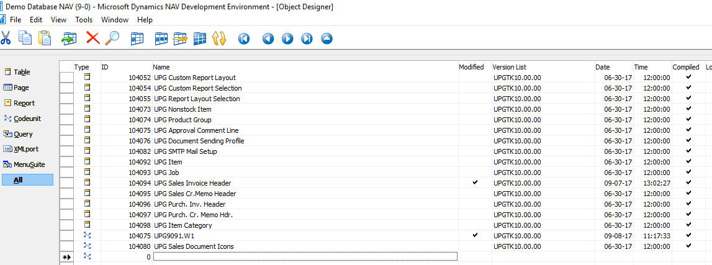Show Report objects in Object Designer
This screenshot has width=712, height=265.
point(19,102)
